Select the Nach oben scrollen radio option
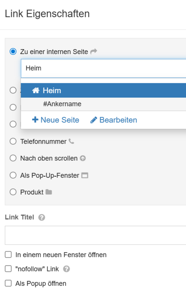Image resolution: width=186 pixels, height=291 pixels. click(13, 158)
